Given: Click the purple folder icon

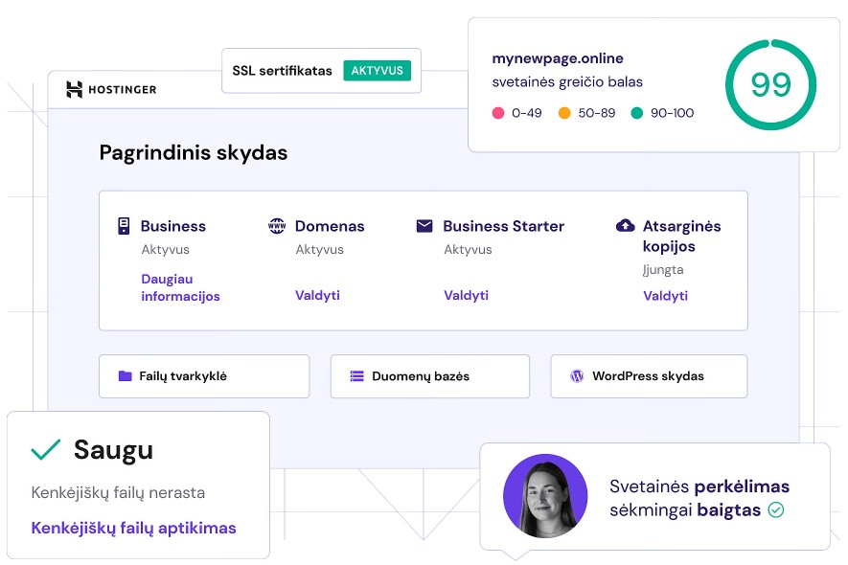Looking at the screenshot, I should click(x=125, y=375).
